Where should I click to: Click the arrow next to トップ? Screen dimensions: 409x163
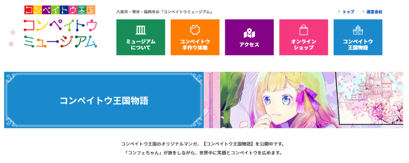339,12
